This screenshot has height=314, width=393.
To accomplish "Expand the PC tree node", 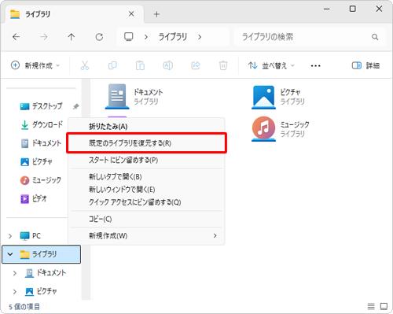I will point(10,236).
